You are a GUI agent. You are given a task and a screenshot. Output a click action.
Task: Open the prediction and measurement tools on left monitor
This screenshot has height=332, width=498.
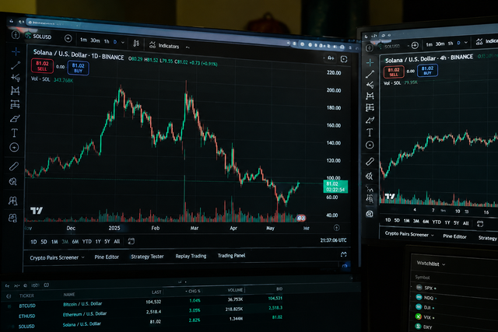15,104
